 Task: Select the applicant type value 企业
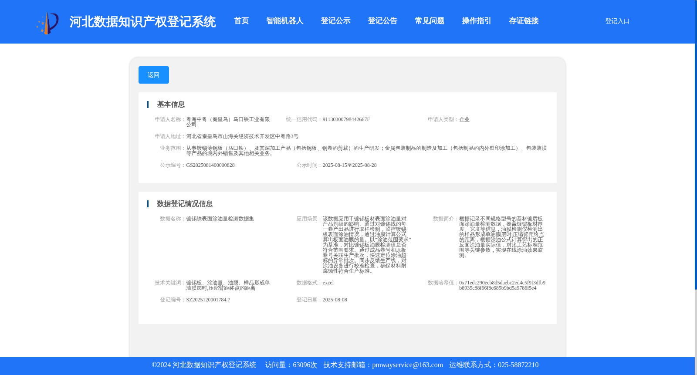(x=464, y=119)
